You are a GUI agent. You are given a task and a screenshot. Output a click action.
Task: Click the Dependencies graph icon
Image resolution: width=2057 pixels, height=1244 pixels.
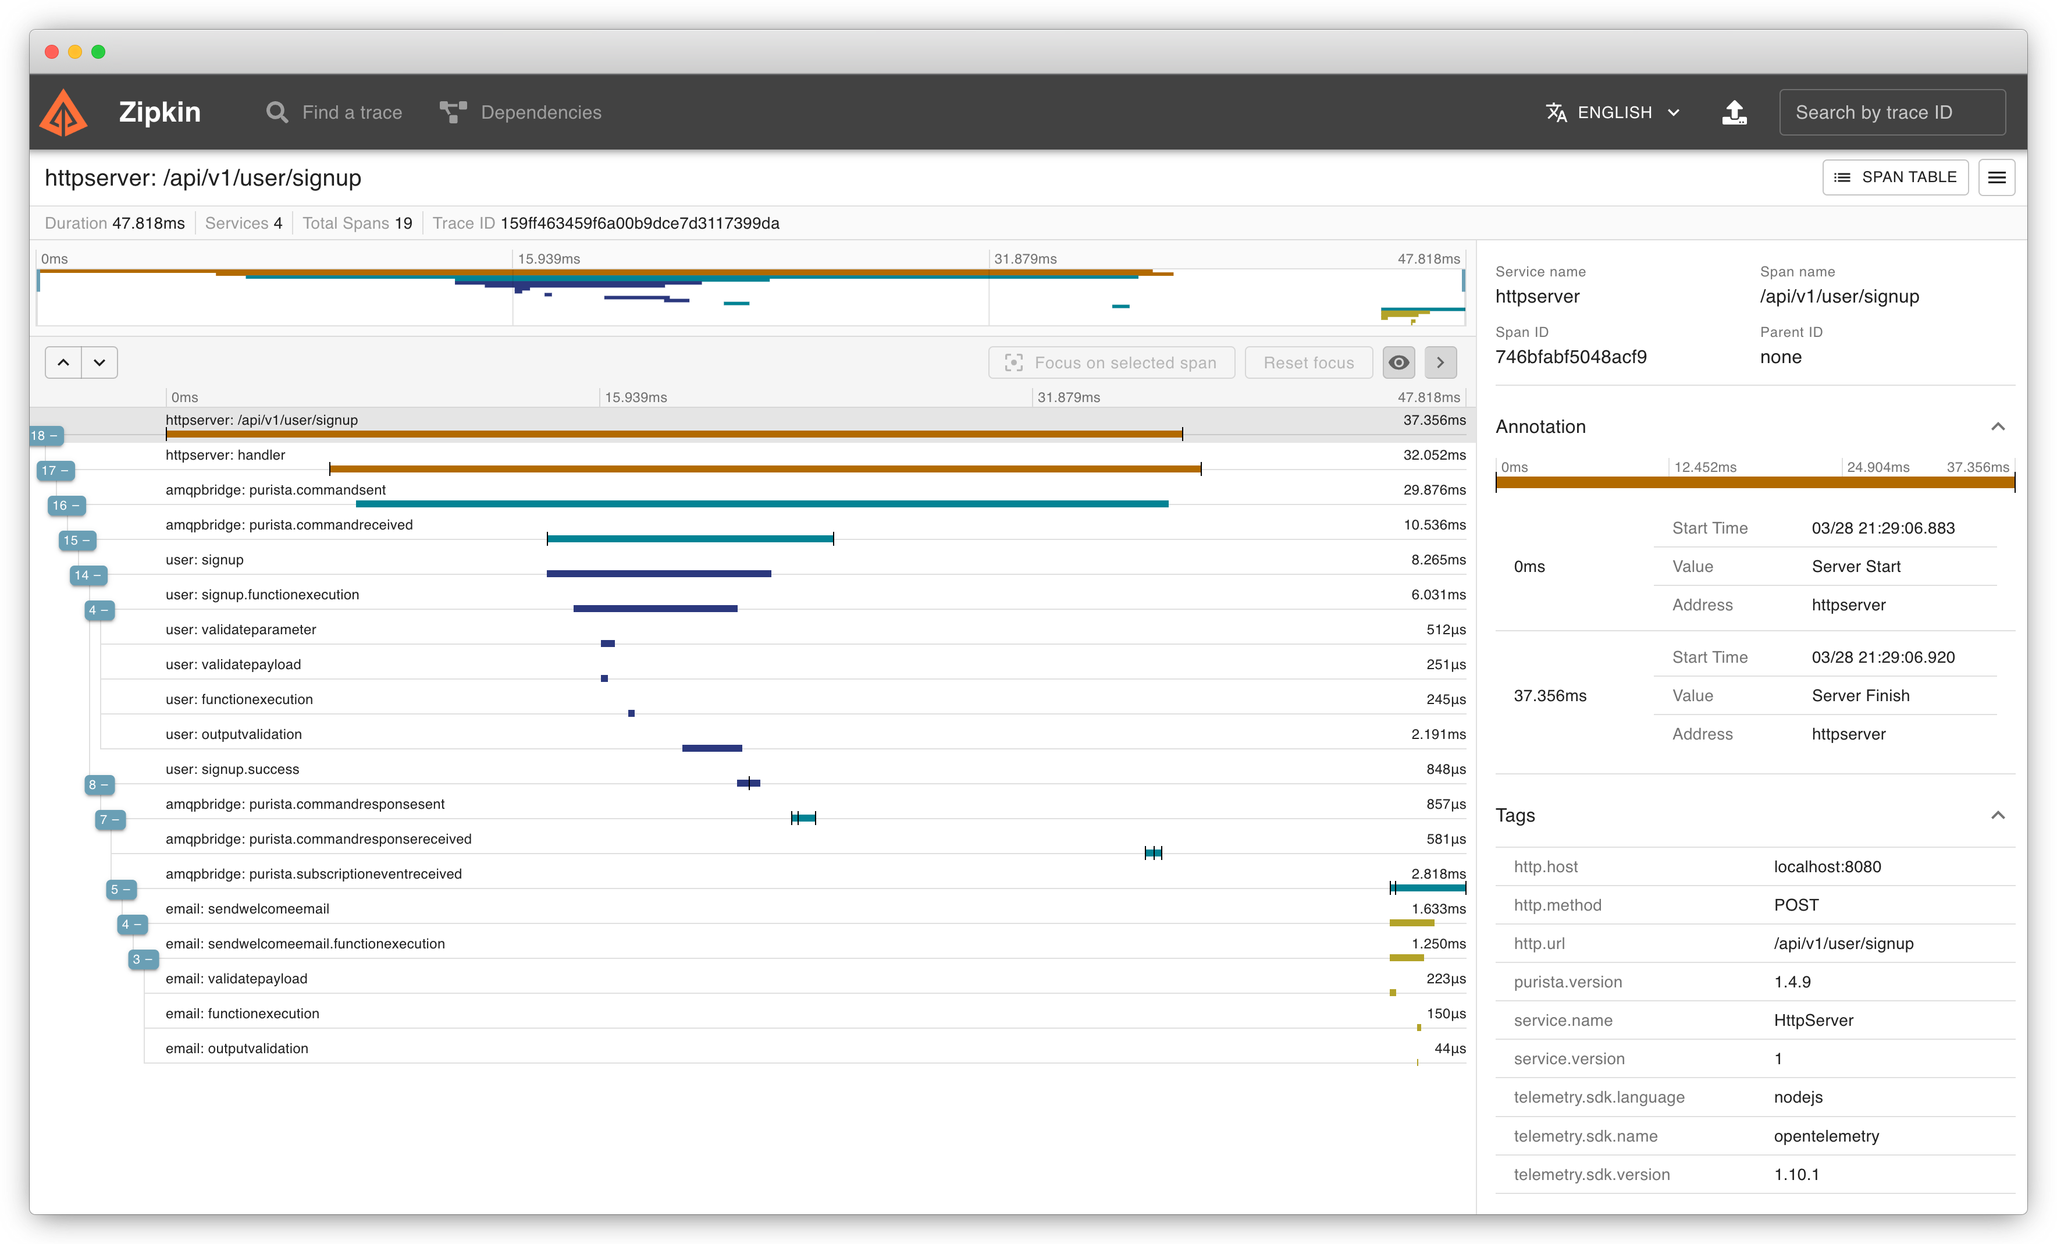coord(453,113)
